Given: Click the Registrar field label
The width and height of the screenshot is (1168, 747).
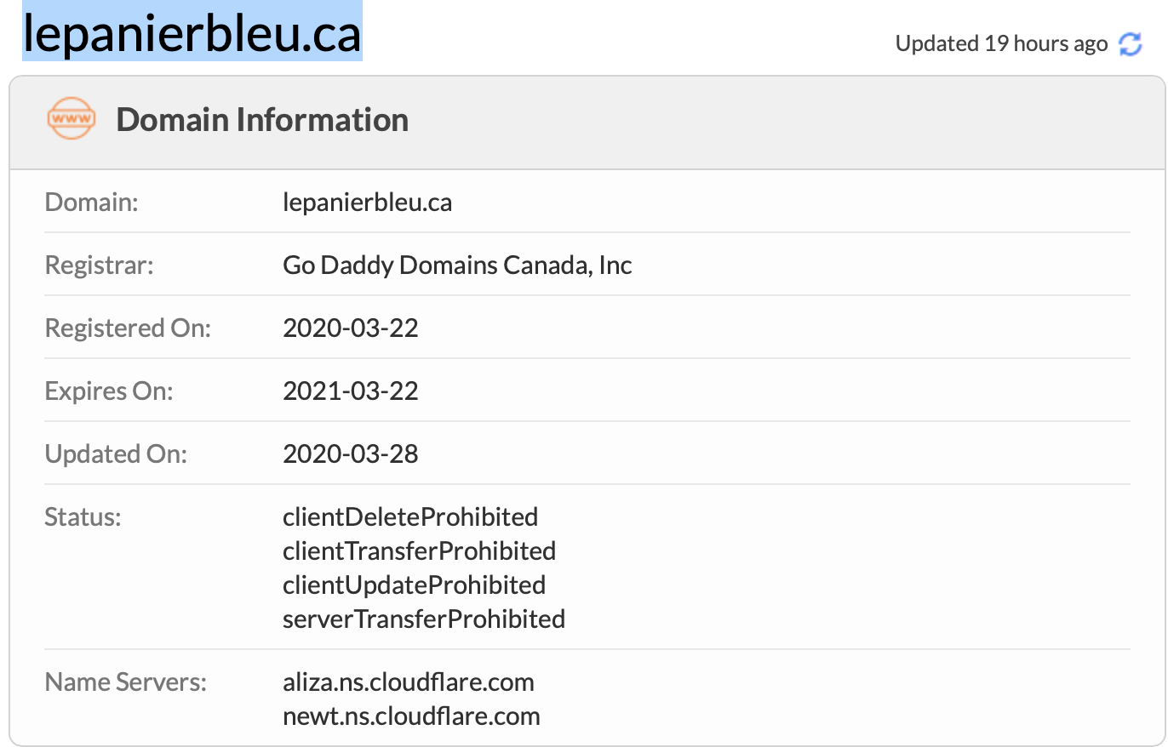Looking at the screenshot, I should click(99, 265).
